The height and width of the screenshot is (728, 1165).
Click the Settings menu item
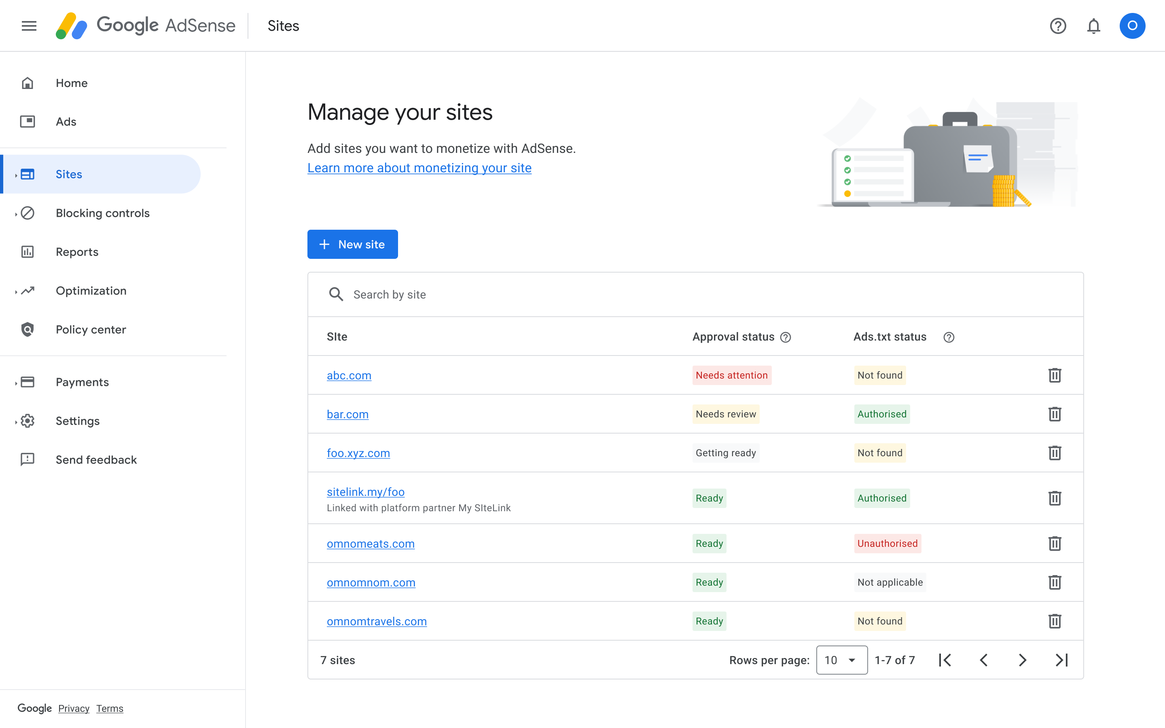pos(77,420)
